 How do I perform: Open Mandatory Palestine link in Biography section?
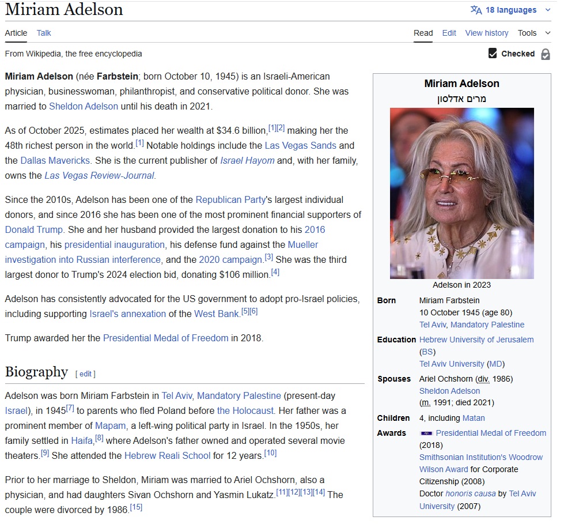point(239,396)
